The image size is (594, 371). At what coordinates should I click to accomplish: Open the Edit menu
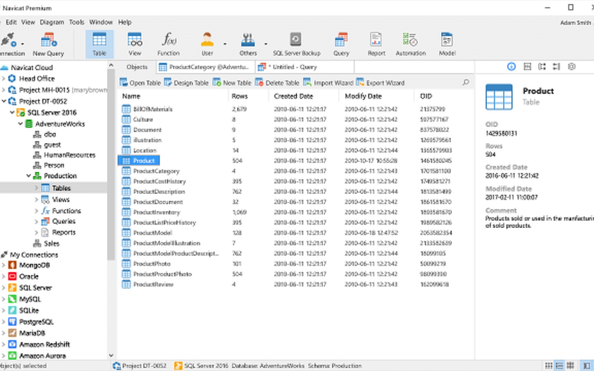pos(11,22)
